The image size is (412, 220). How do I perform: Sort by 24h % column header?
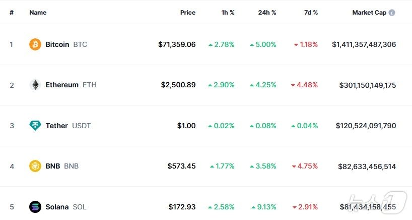266,13
